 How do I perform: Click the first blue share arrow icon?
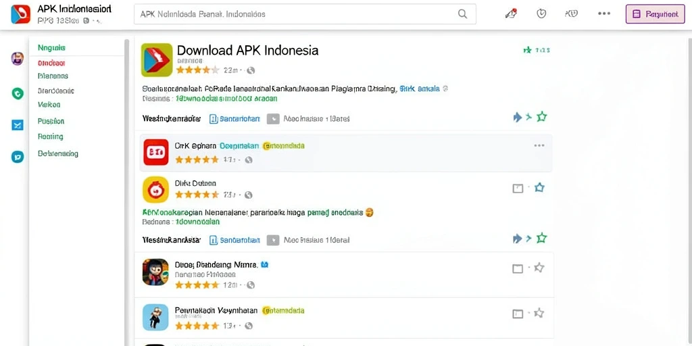(518, 117)
